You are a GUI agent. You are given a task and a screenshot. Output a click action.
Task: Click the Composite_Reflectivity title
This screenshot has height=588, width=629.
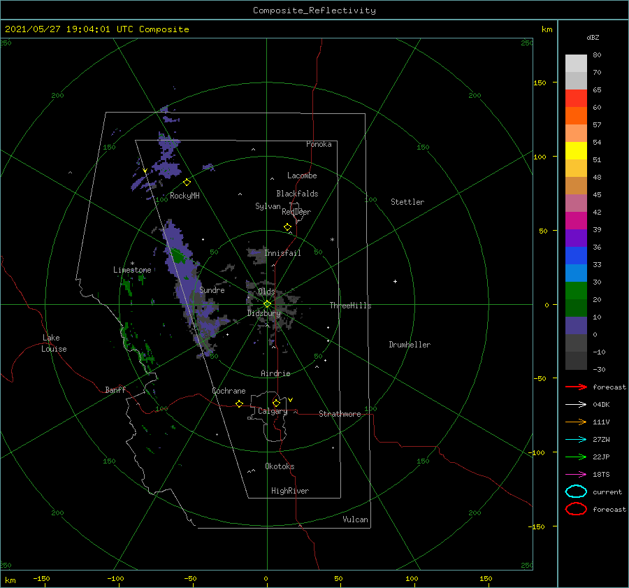314,10
